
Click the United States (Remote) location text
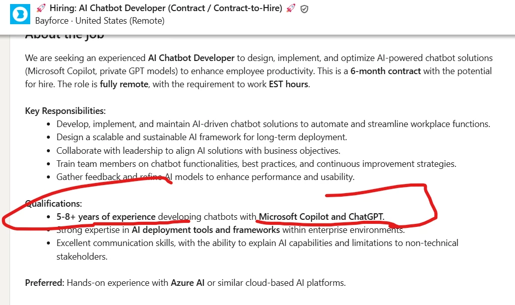point(120,21)
